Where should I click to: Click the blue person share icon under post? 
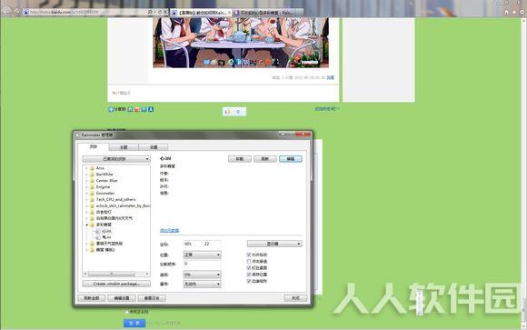(151, 109)
